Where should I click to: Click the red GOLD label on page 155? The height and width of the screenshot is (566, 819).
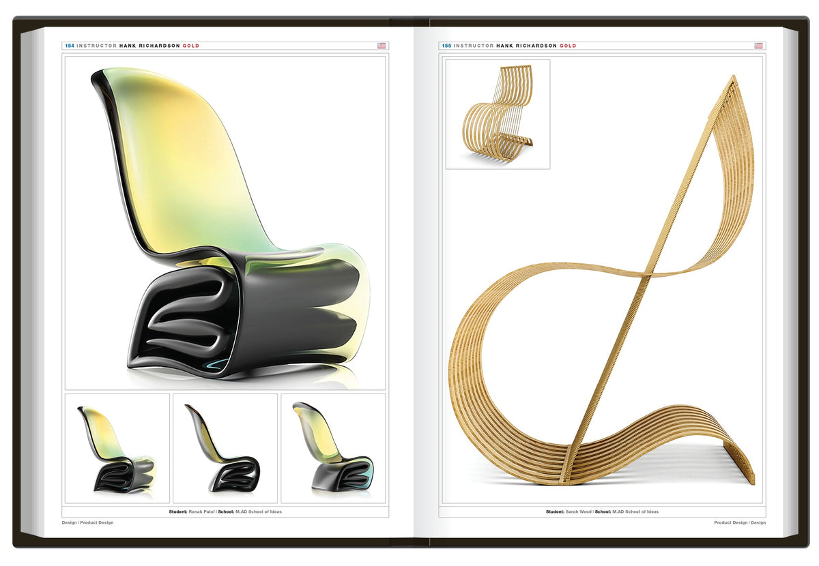point(568,46)
